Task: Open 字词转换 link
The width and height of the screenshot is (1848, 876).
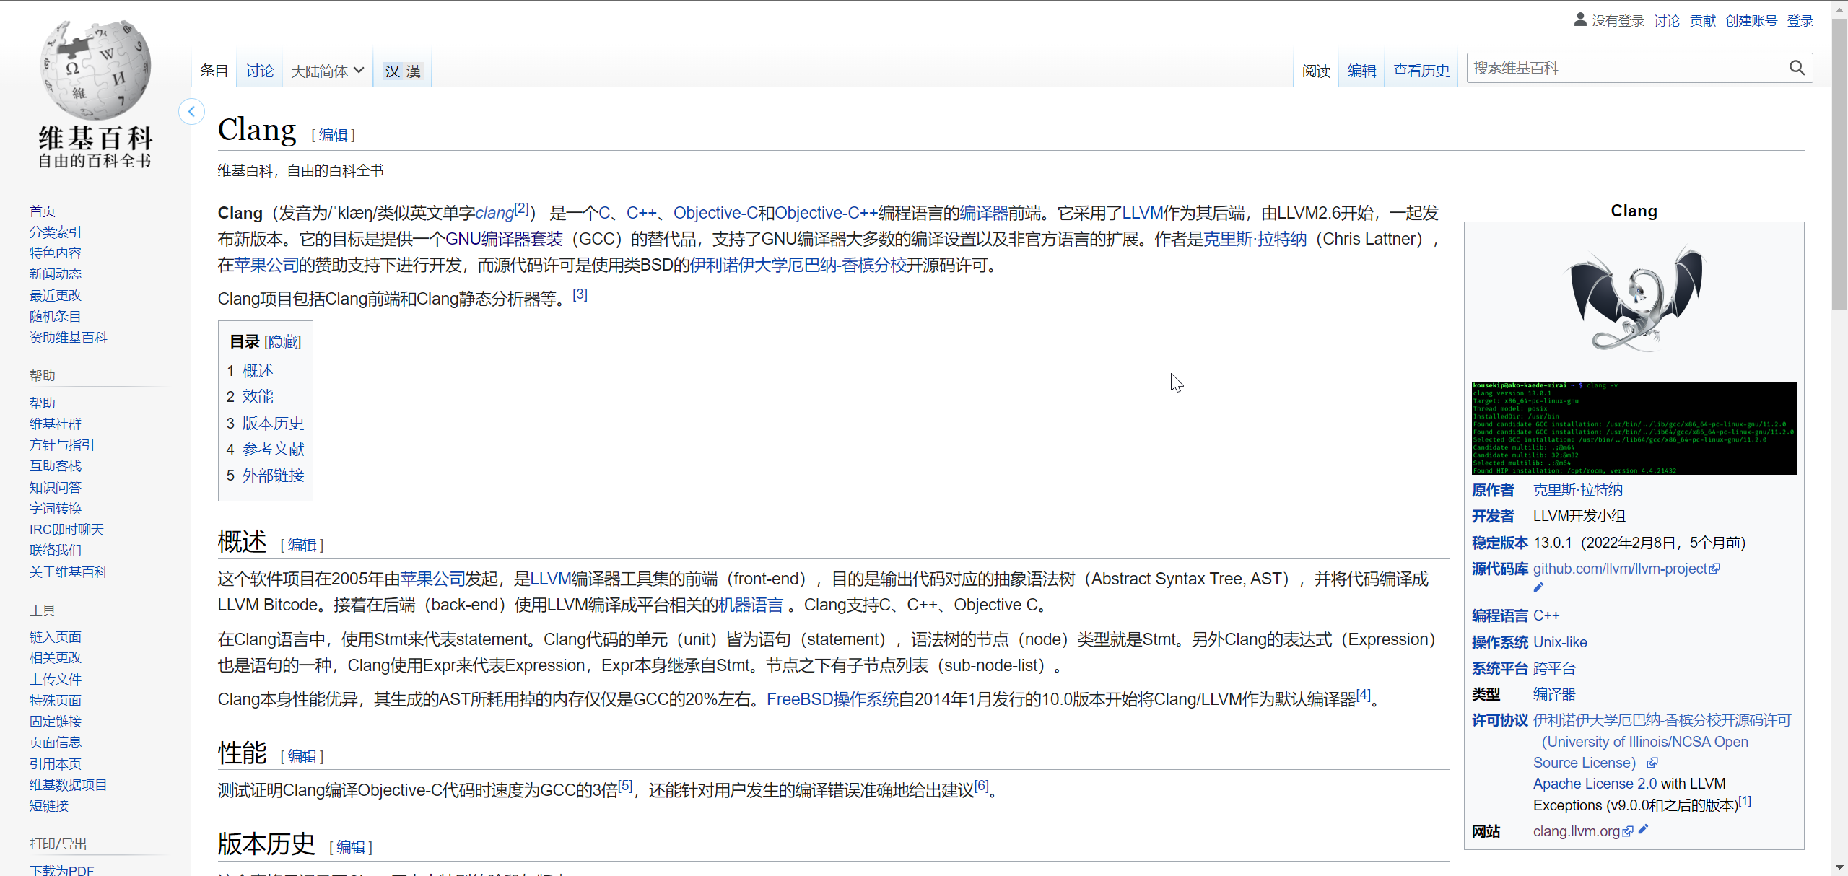Action: [56, 508]
